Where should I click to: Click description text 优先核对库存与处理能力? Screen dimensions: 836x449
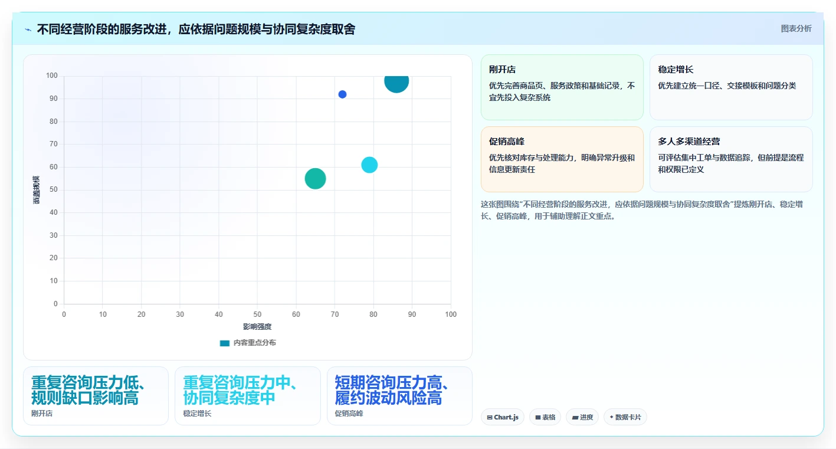pyautogui.click(x=562, y=163)
